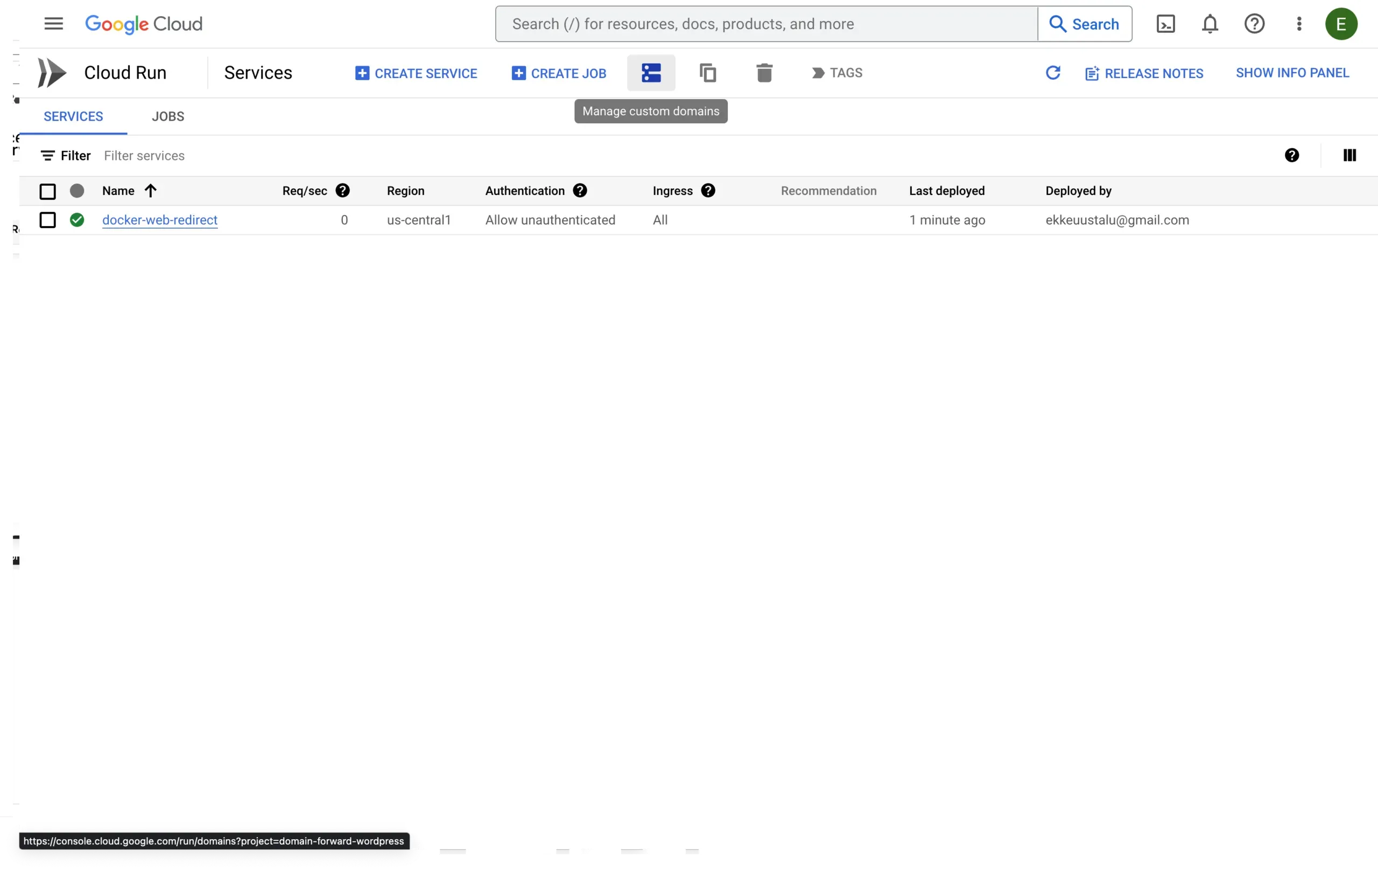Open the Cloud Shell terminal
This screenshot has width=1378, height=872.
[1166, 24]
